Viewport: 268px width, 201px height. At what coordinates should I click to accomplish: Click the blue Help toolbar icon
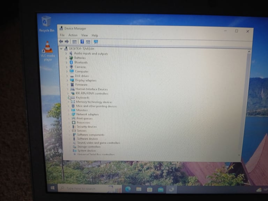pyautogui.click(x=82, y=42)
